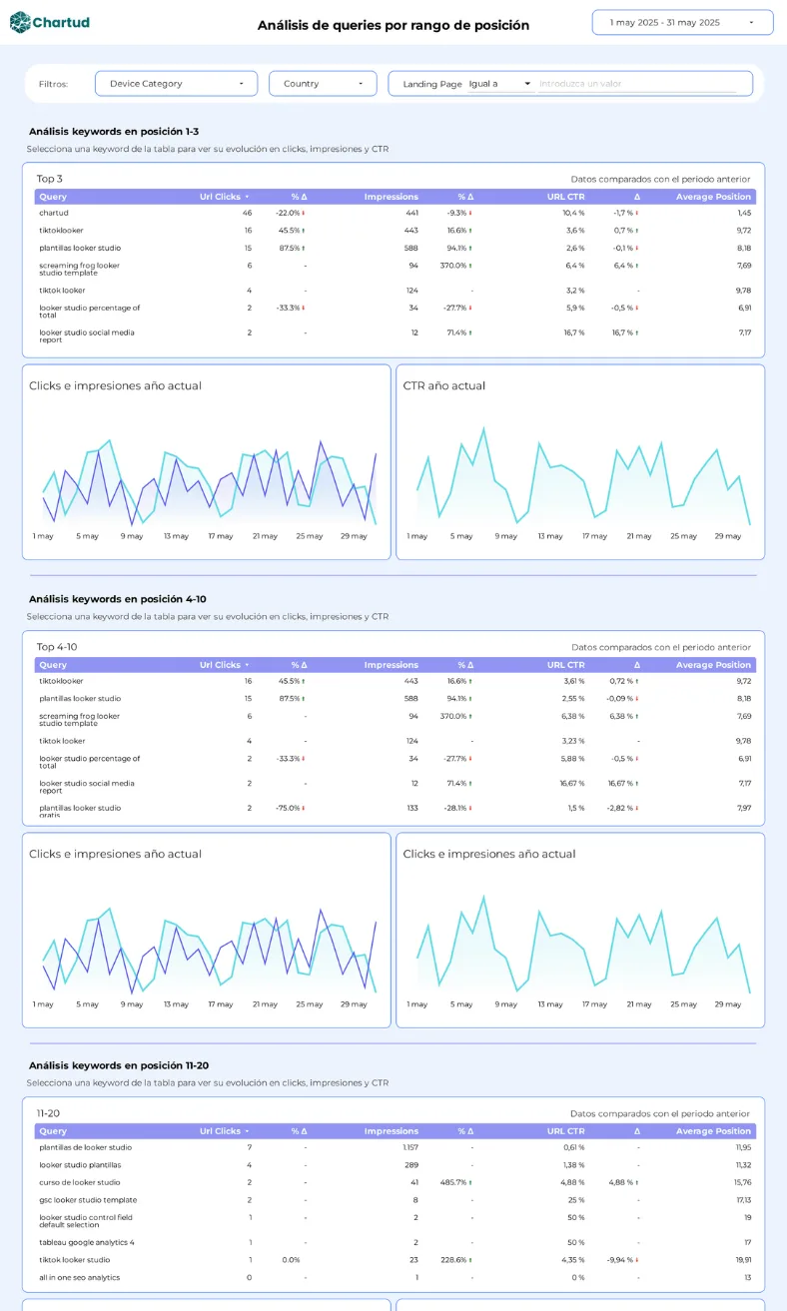Sort 11-20 table by Average Position header

[713, 1131]
